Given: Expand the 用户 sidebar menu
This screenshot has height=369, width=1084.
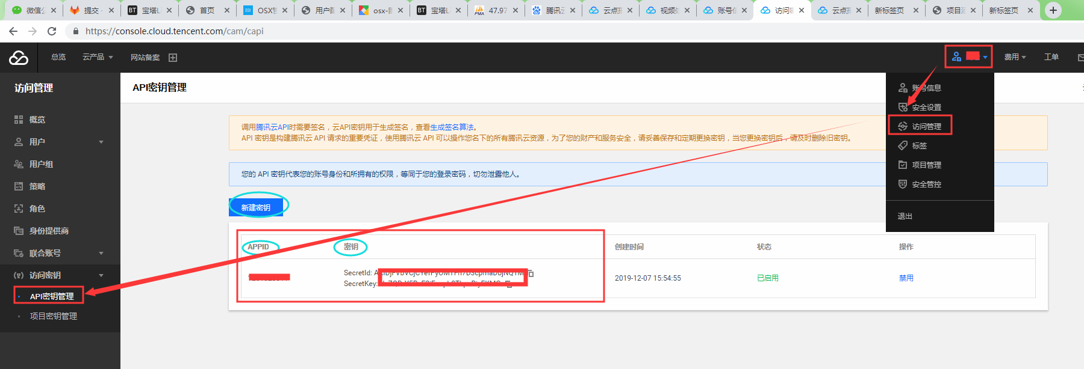Looking at the screenshot, I should pyautogui.click(x=101, y=142).
